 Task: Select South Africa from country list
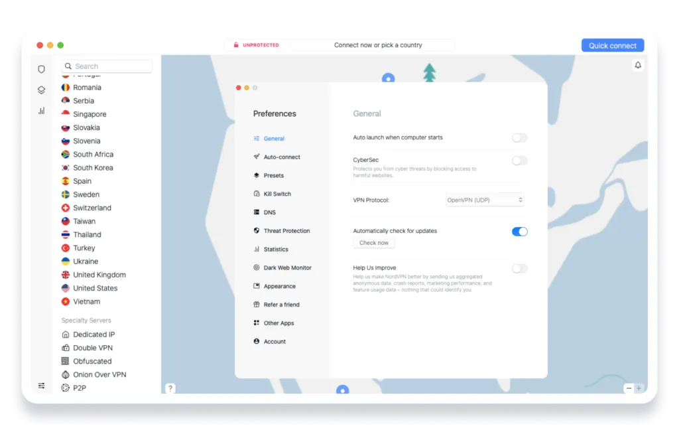[93, 154]
